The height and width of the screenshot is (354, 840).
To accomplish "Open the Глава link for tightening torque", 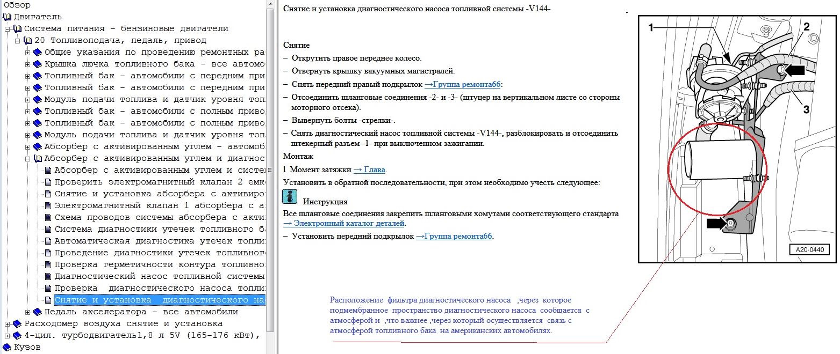I will pos(369,170).
